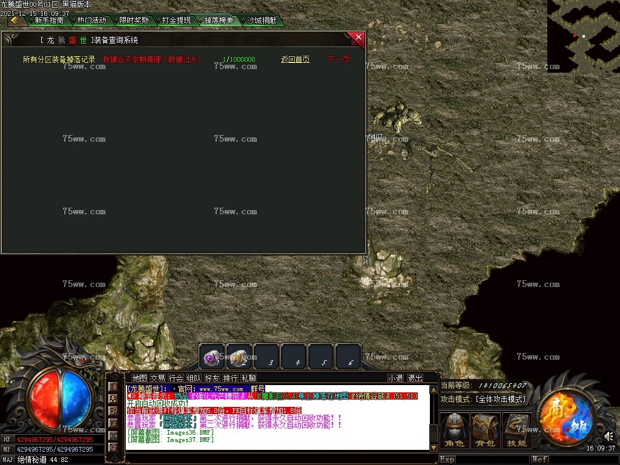Collapse the top menu with the double-arrow icon
Image resolution: width=620 pixels, height=465 pixels.
click(15, 21)
